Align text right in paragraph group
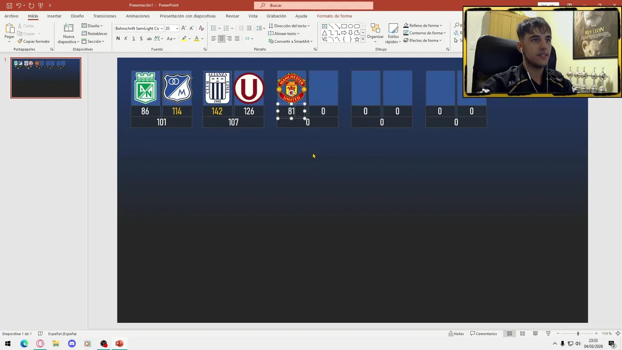This screenshot has height=350, width=622. [229, 38]
